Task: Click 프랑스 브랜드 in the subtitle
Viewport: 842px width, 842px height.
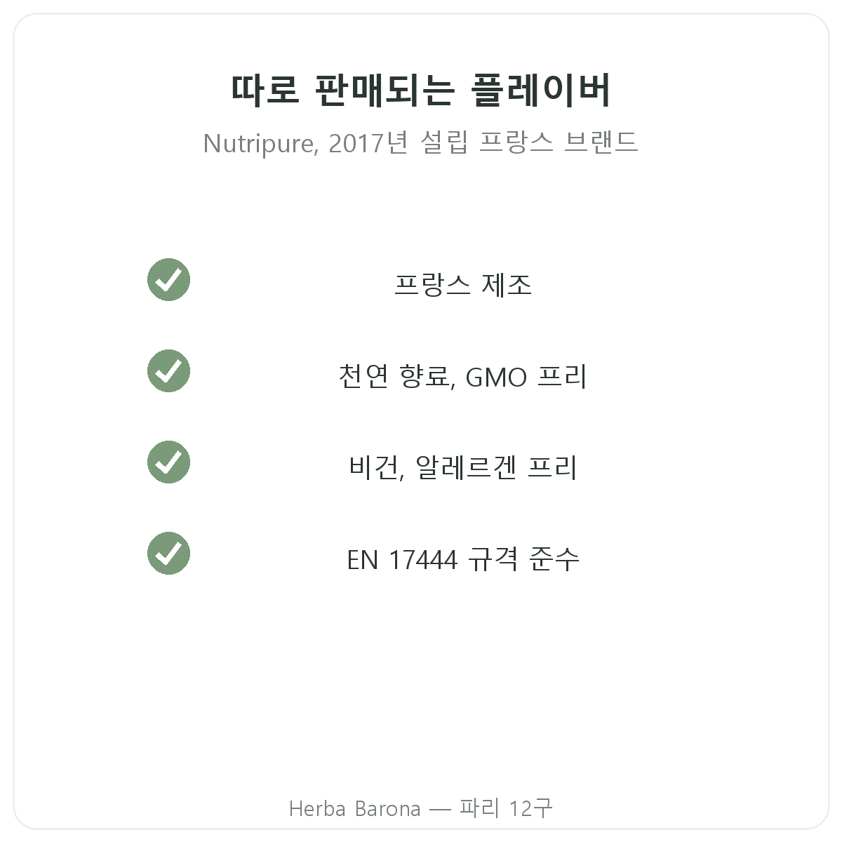Action: click(x=559, y=142)
